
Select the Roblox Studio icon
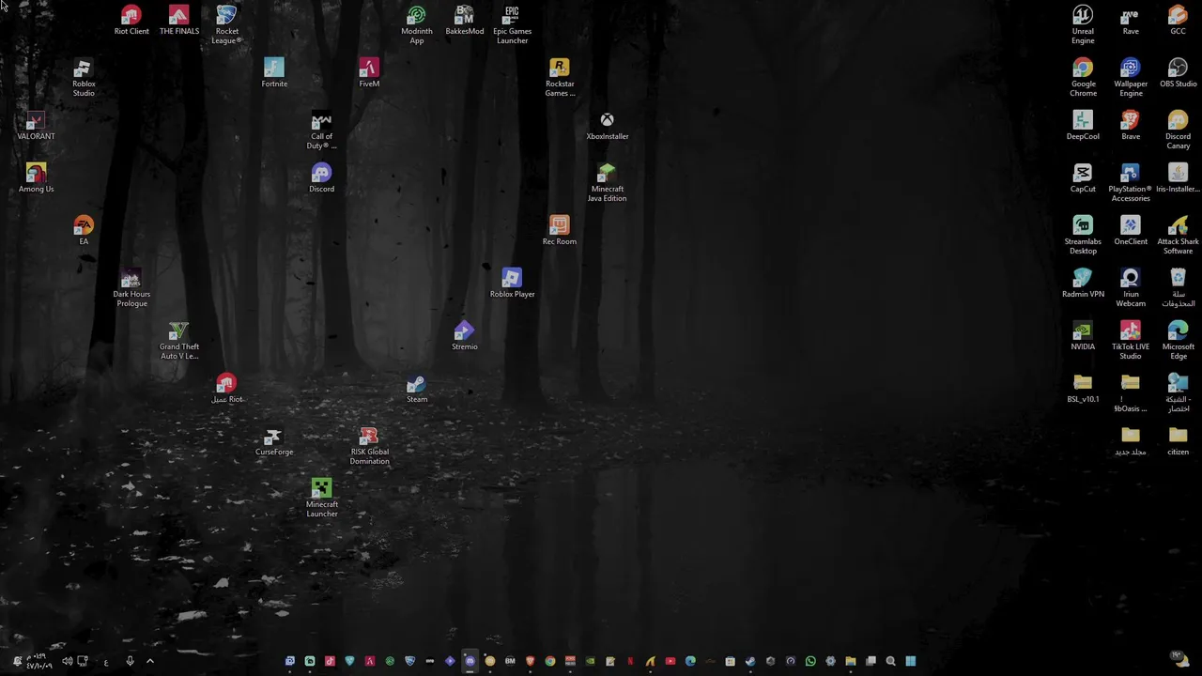84,78
